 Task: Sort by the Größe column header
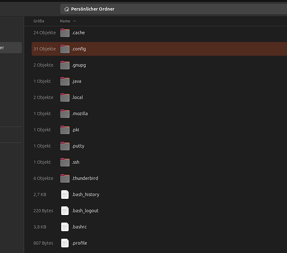(39, 21)
